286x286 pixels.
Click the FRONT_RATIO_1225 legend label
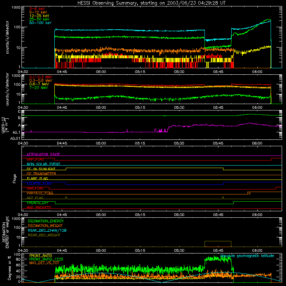pos(46,259)
